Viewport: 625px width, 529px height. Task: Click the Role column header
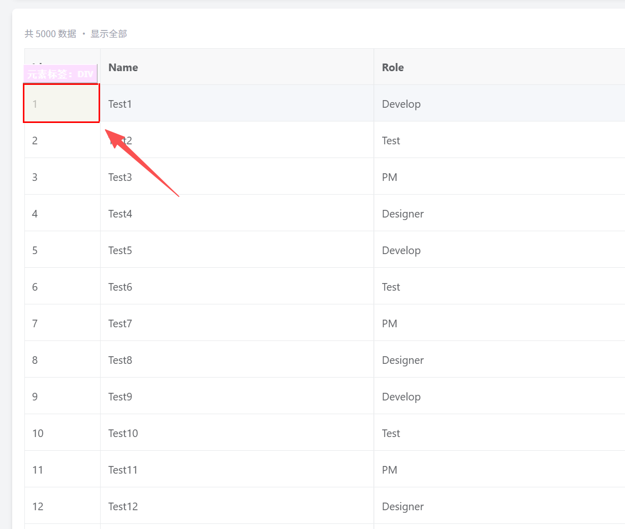point(393,68)
